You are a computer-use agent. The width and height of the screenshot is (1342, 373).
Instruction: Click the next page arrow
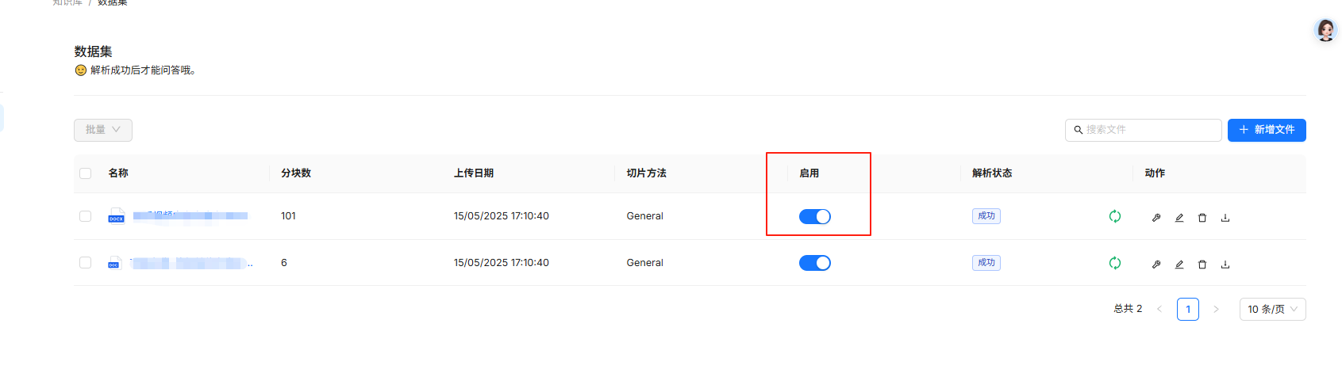tap(1216, 309)
